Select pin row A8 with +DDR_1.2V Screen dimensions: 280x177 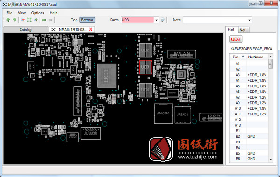(x=249, y=97)
